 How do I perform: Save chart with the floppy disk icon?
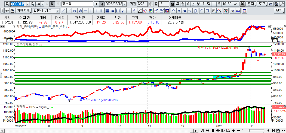[276, 4]
